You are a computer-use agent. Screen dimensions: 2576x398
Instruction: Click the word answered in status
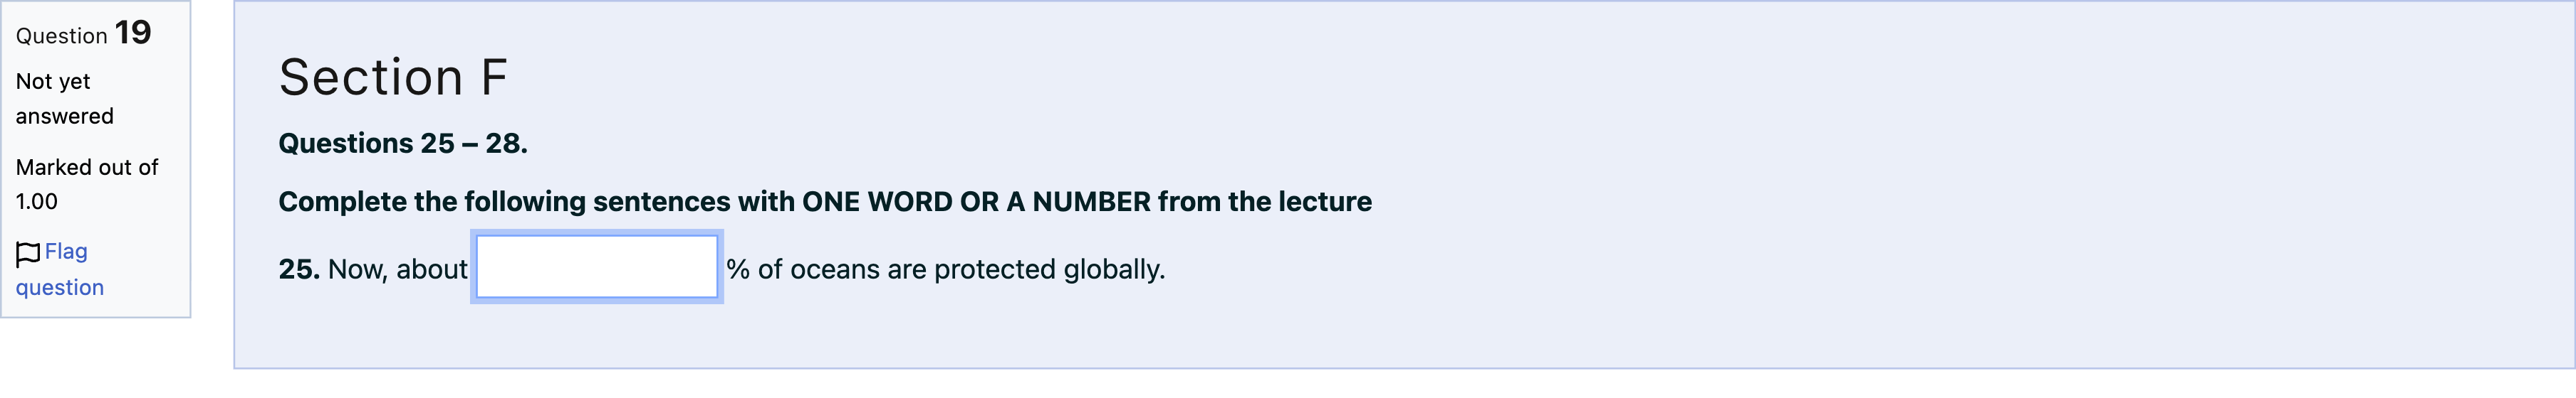[65, 117]
